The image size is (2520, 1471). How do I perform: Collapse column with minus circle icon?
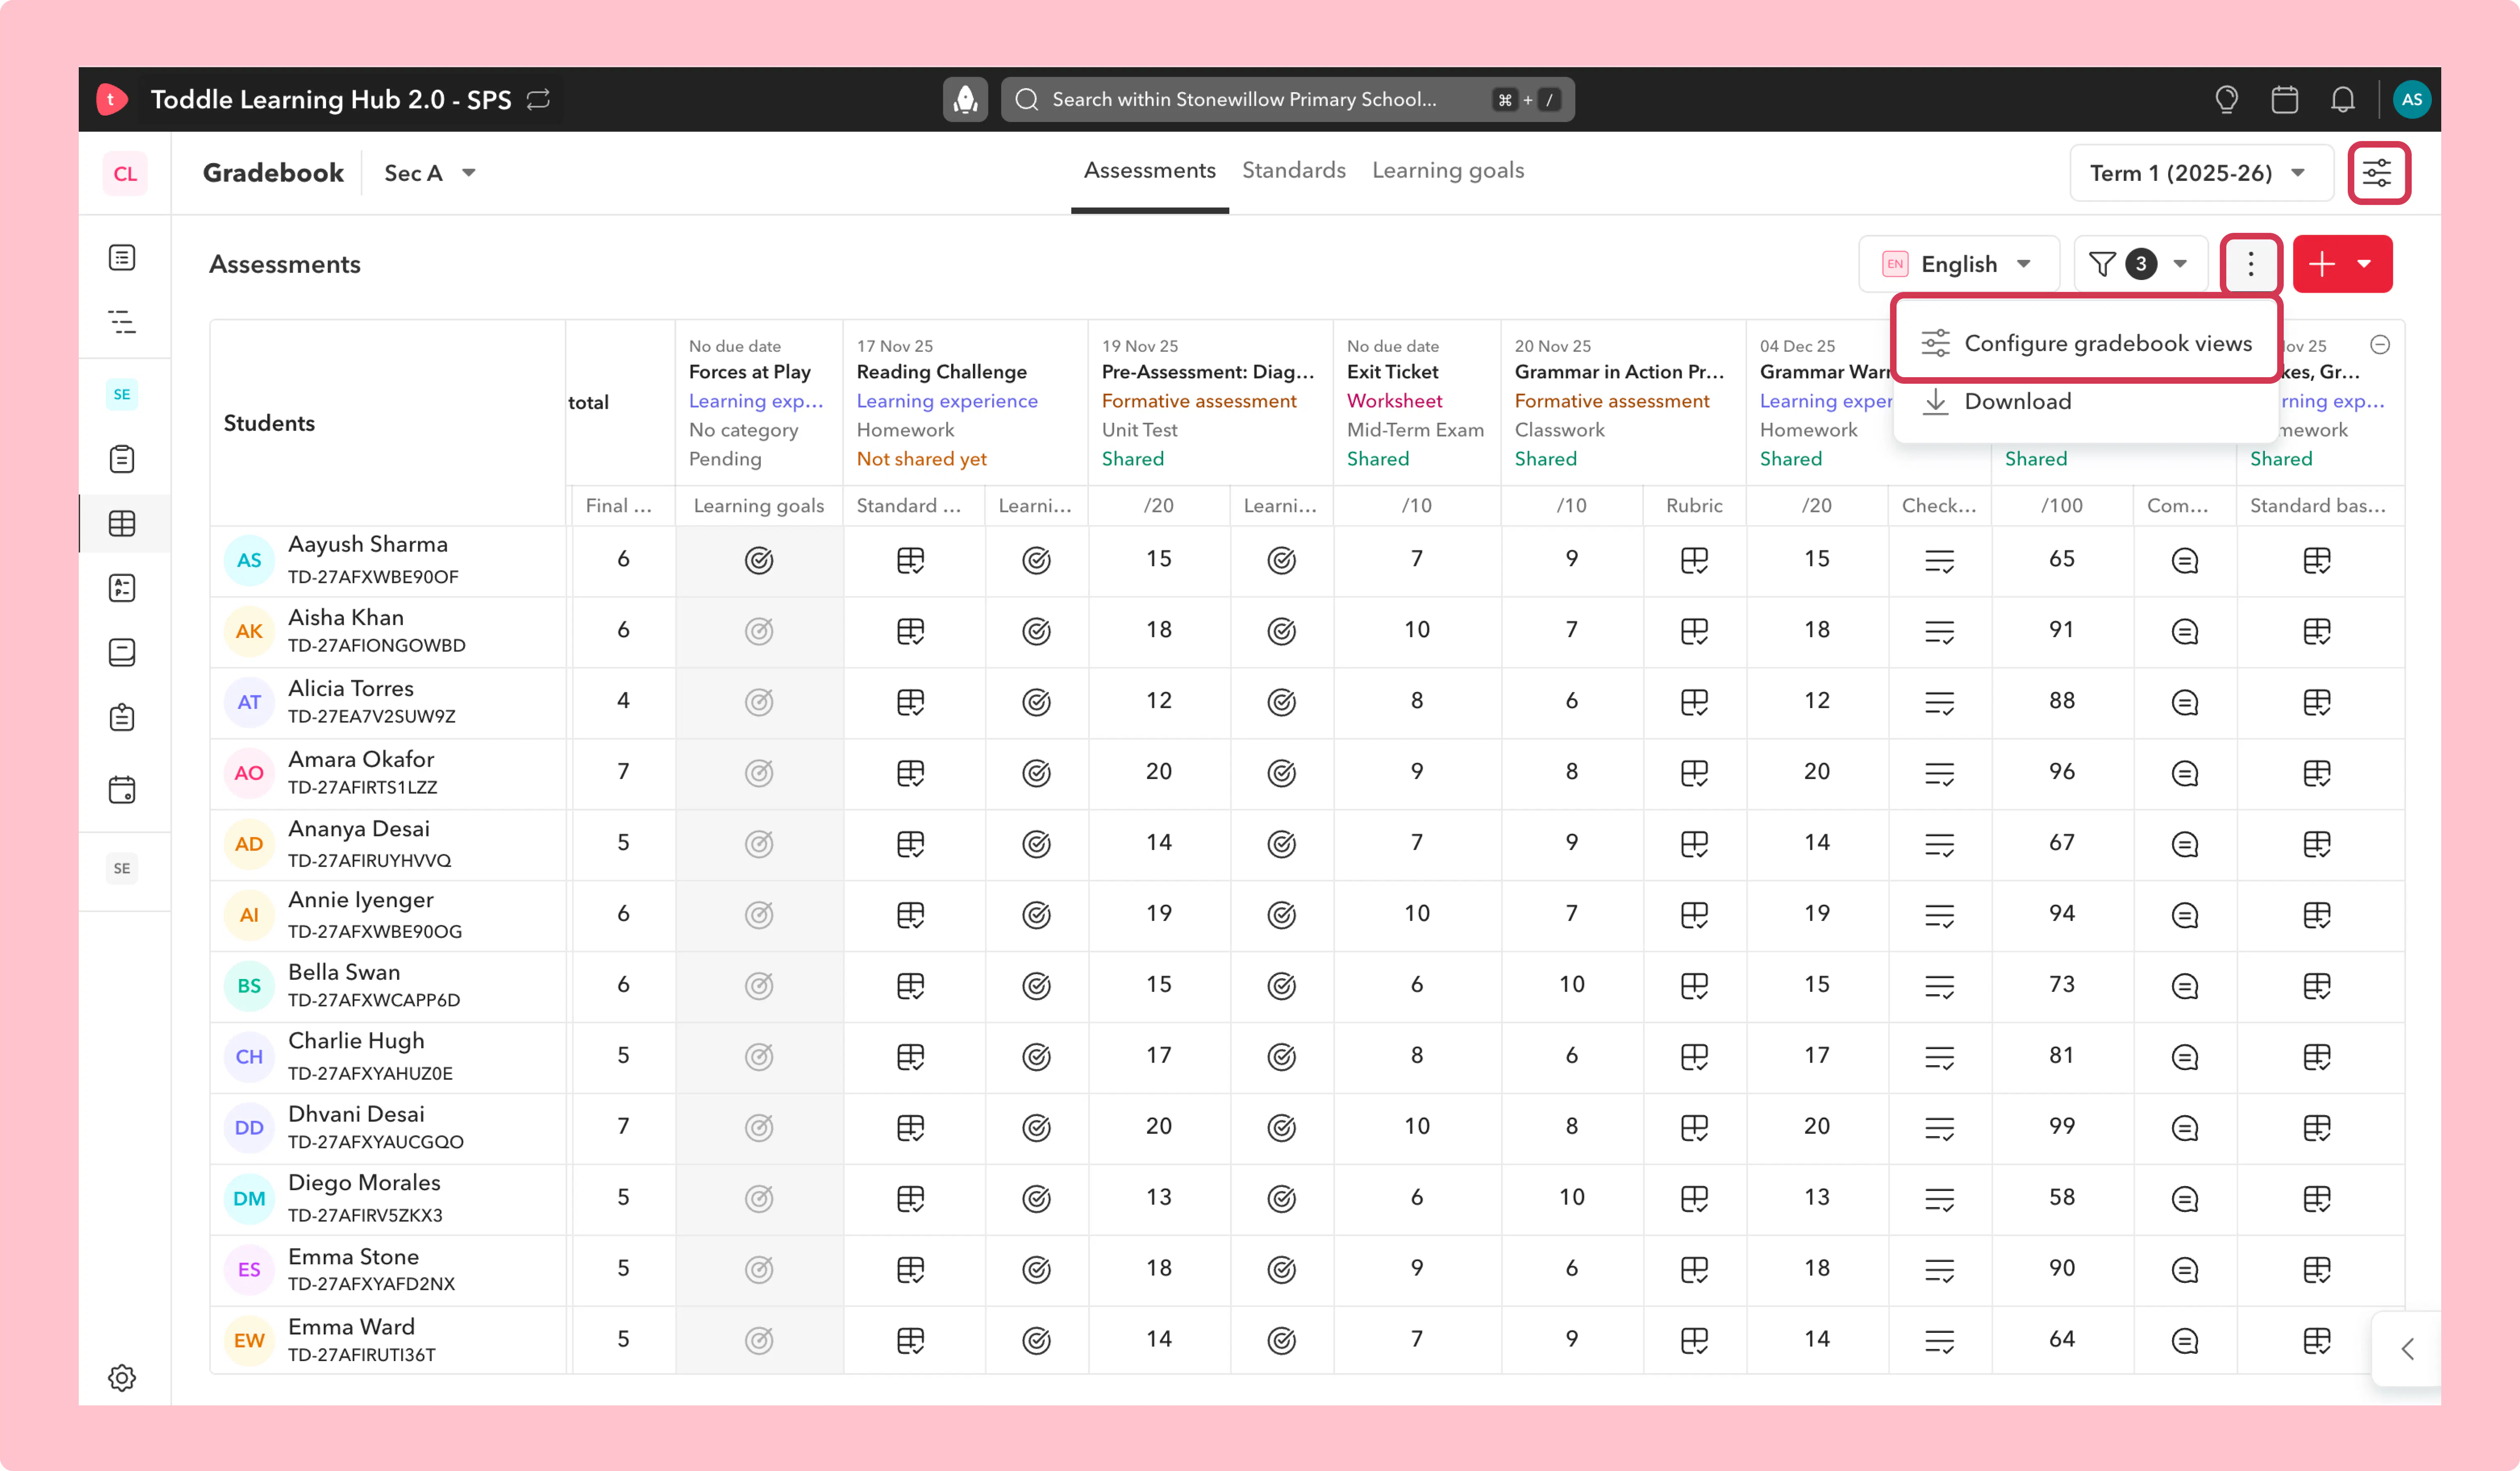[2380, 345]
